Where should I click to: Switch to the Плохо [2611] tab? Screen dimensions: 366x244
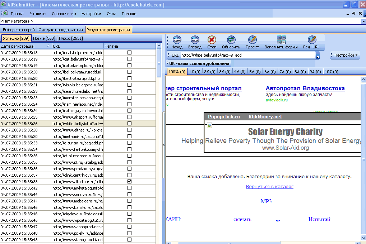[71, 38]
